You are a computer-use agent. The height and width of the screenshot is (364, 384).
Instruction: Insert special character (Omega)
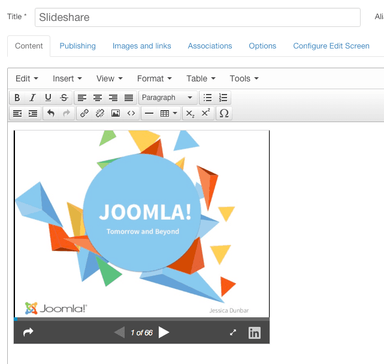point(224,113)
